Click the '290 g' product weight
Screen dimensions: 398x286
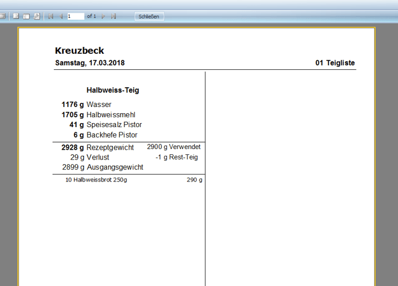point(194,180)
